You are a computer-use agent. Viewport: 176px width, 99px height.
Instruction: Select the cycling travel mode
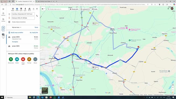29,9
